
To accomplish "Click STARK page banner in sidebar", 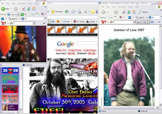I will click(x=10, y=79).
